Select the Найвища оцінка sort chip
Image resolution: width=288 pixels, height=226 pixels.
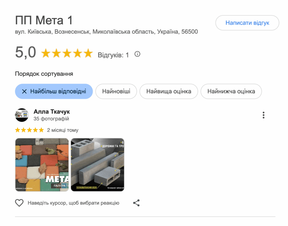(169, 91)
